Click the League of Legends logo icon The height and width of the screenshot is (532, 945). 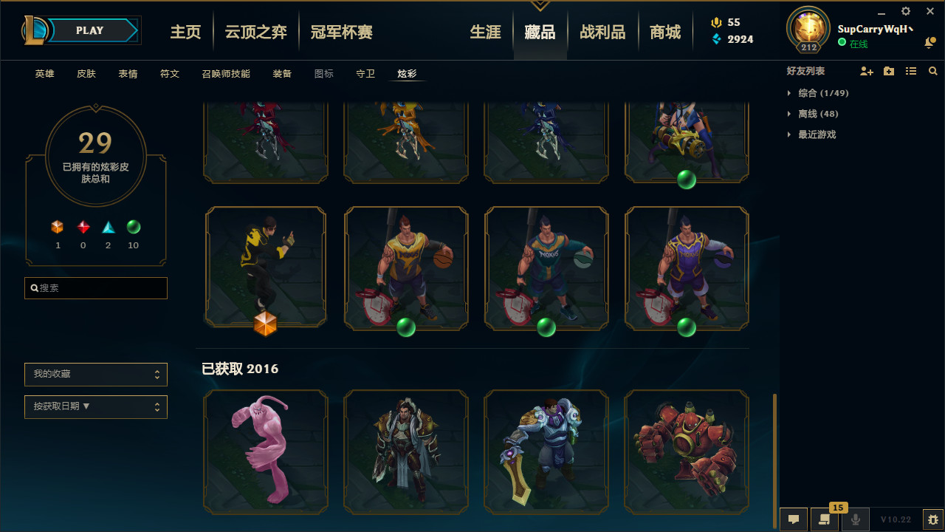point(35,30)
